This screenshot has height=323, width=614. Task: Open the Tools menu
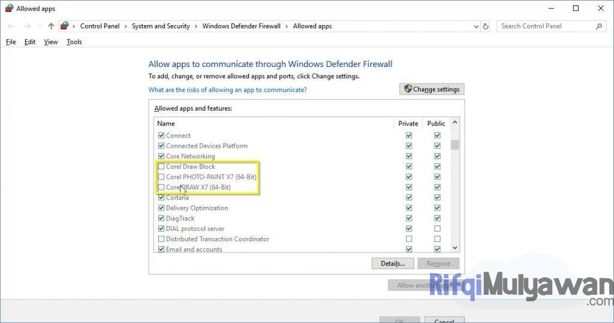pos(74,42)
